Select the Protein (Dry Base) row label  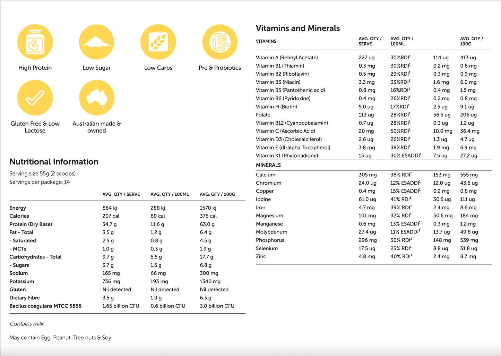[31, 224]
